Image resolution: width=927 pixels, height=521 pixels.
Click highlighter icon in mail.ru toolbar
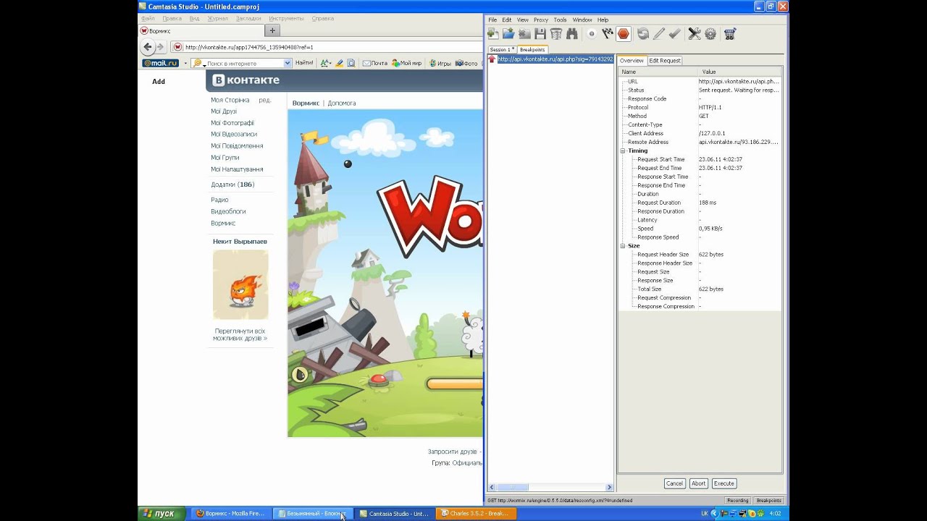coord(340,63)
